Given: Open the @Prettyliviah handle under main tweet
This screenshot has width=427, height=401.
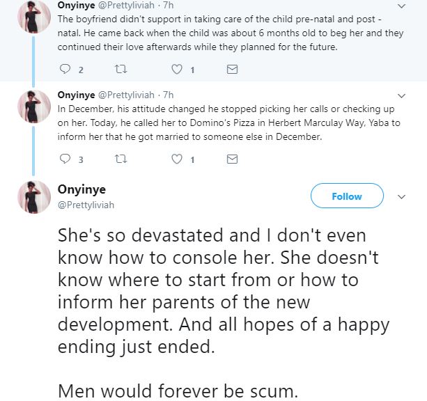Looking at the screenshot, I should [86, 205].
